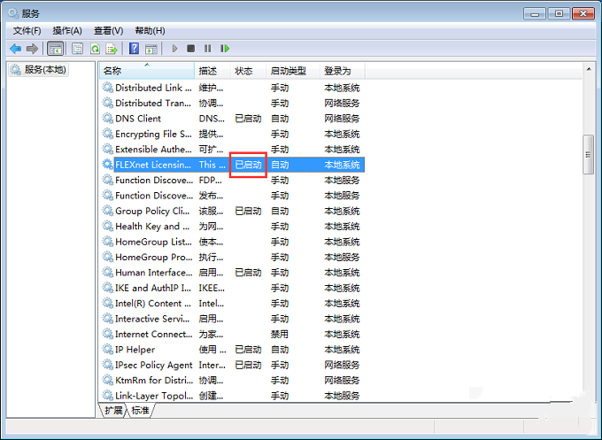
Task: Click the Refresh toolbar icon
Action: click(95, 49)
